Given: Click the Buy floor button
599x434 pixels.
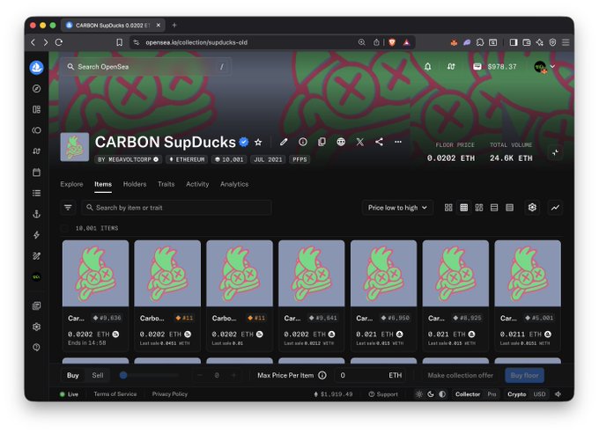Looking at the screenshot, I should click(525, 375).
